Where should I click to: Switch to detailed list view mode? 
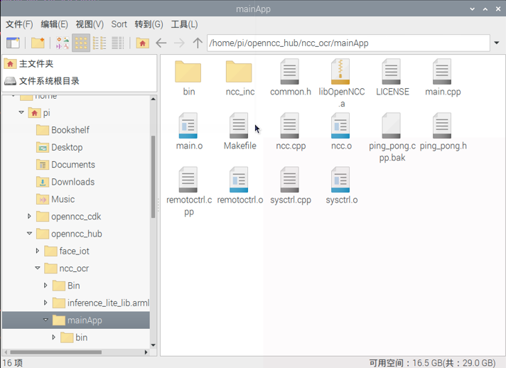coord(118,43)
